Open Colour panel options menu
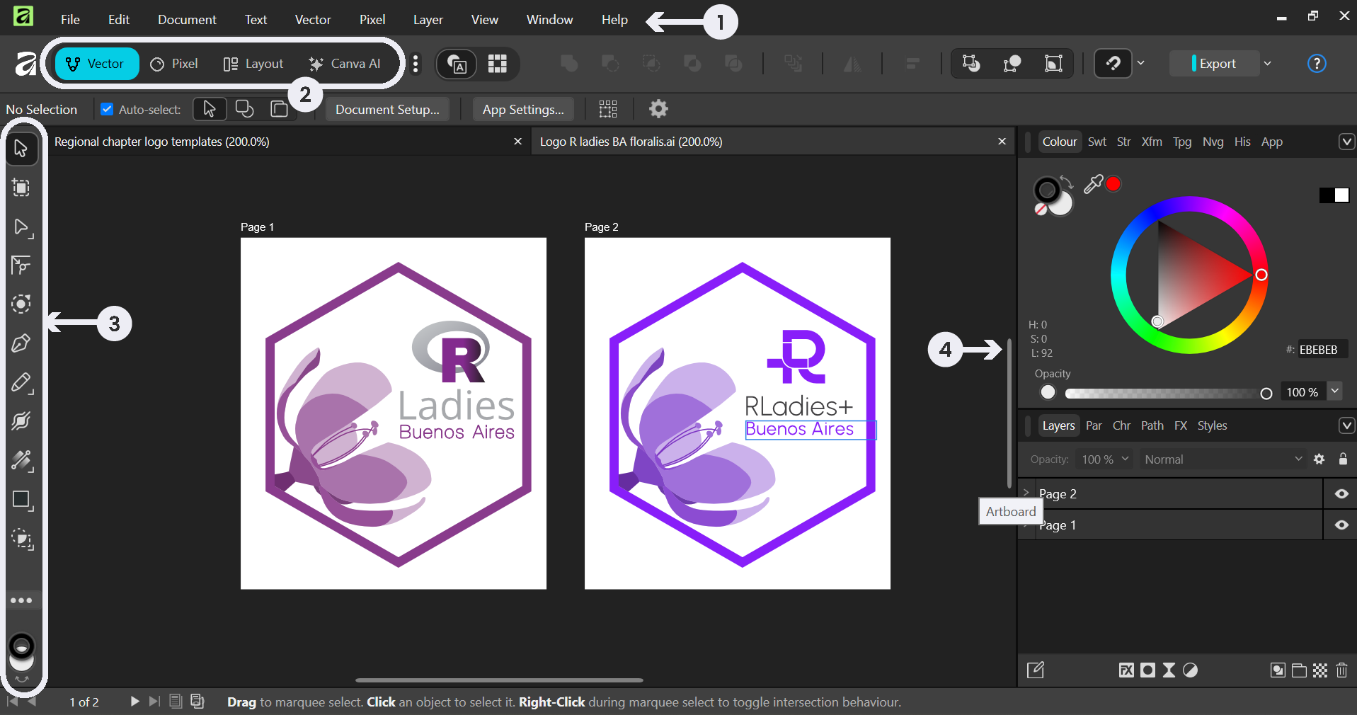1357x715 pixels. 1346,142
